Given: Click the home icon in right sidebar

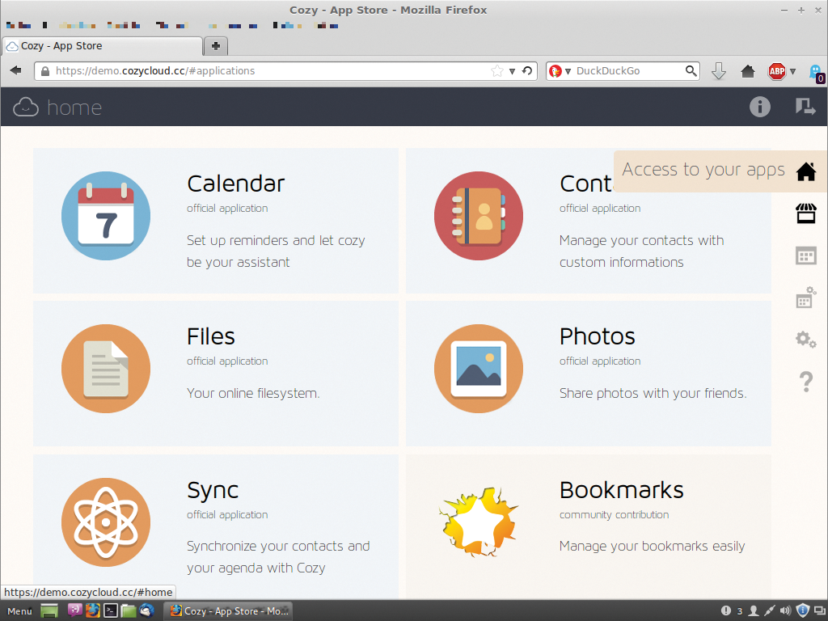Looking at the screenshot, I should [805, 171].
